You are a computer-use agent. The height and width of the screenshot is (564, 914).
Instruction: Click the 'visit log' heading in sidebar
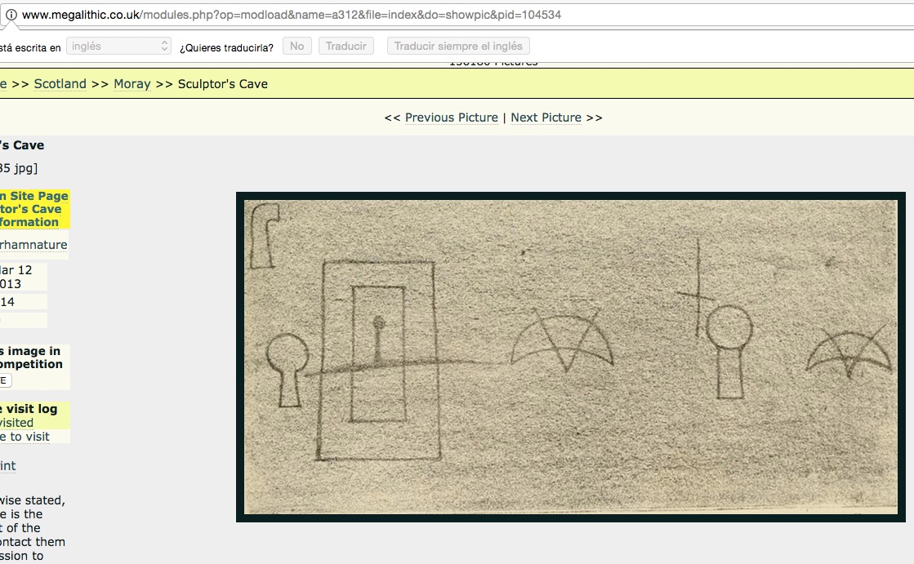(x=29, y=409)
